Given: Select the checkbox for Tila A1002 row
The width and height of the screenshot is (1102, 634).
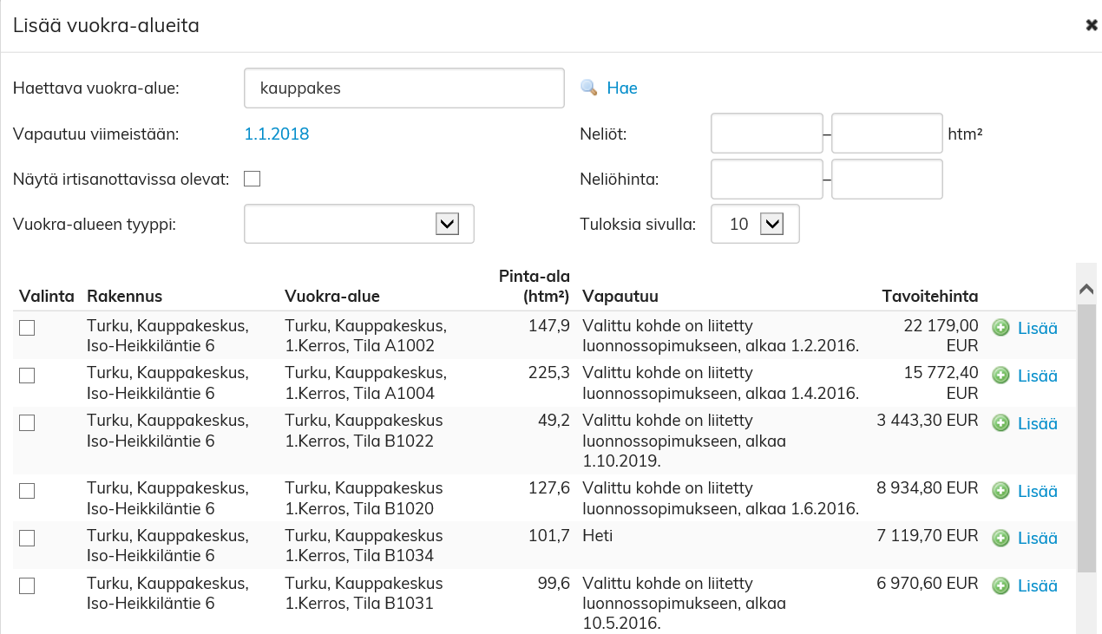Looking at the screenshot, I should [x=27, y=328].
